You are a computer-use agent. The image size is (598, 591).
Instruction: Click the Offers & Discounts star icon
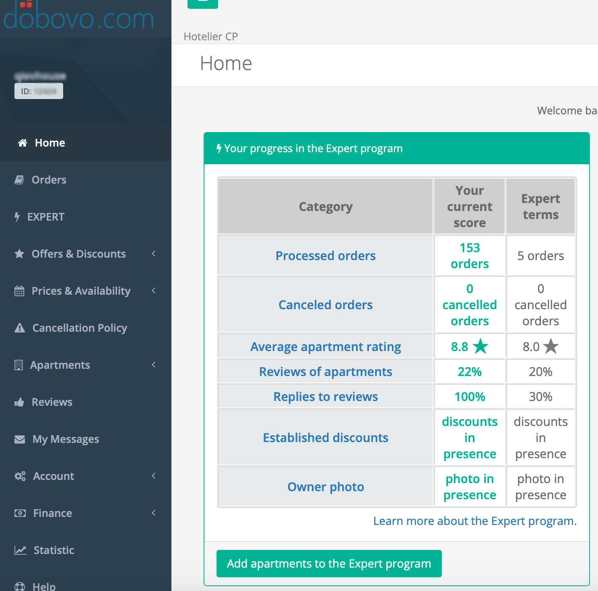pyautogui.click(x=19, y=254)
